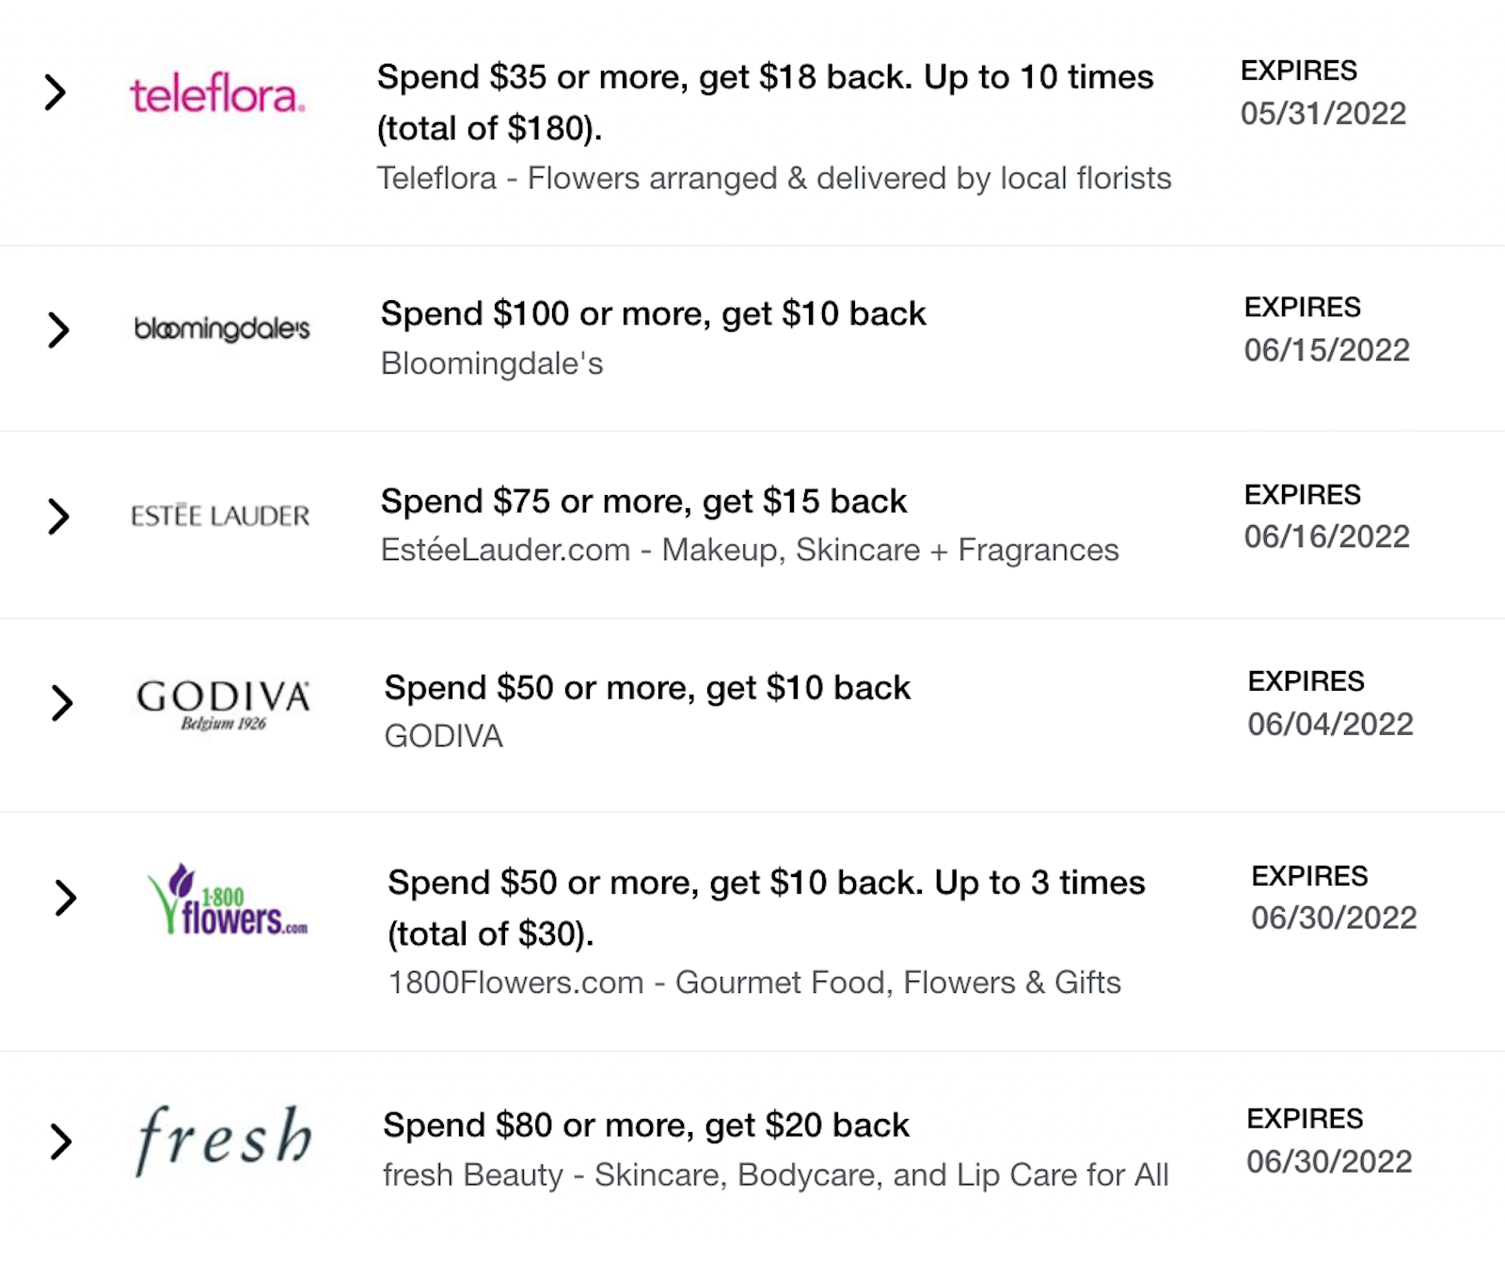Viewport: 1505px width, 1261px height.
Task: Expand the Estée Lauder offer chevron
Action: 58,516
